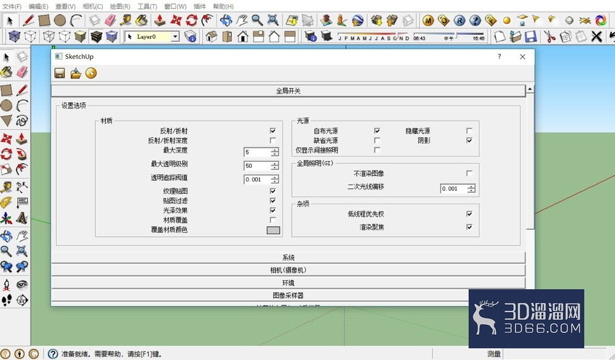Select the Walk footprints tool
This screenshot has height=360, width=615.
pos(6,300)
